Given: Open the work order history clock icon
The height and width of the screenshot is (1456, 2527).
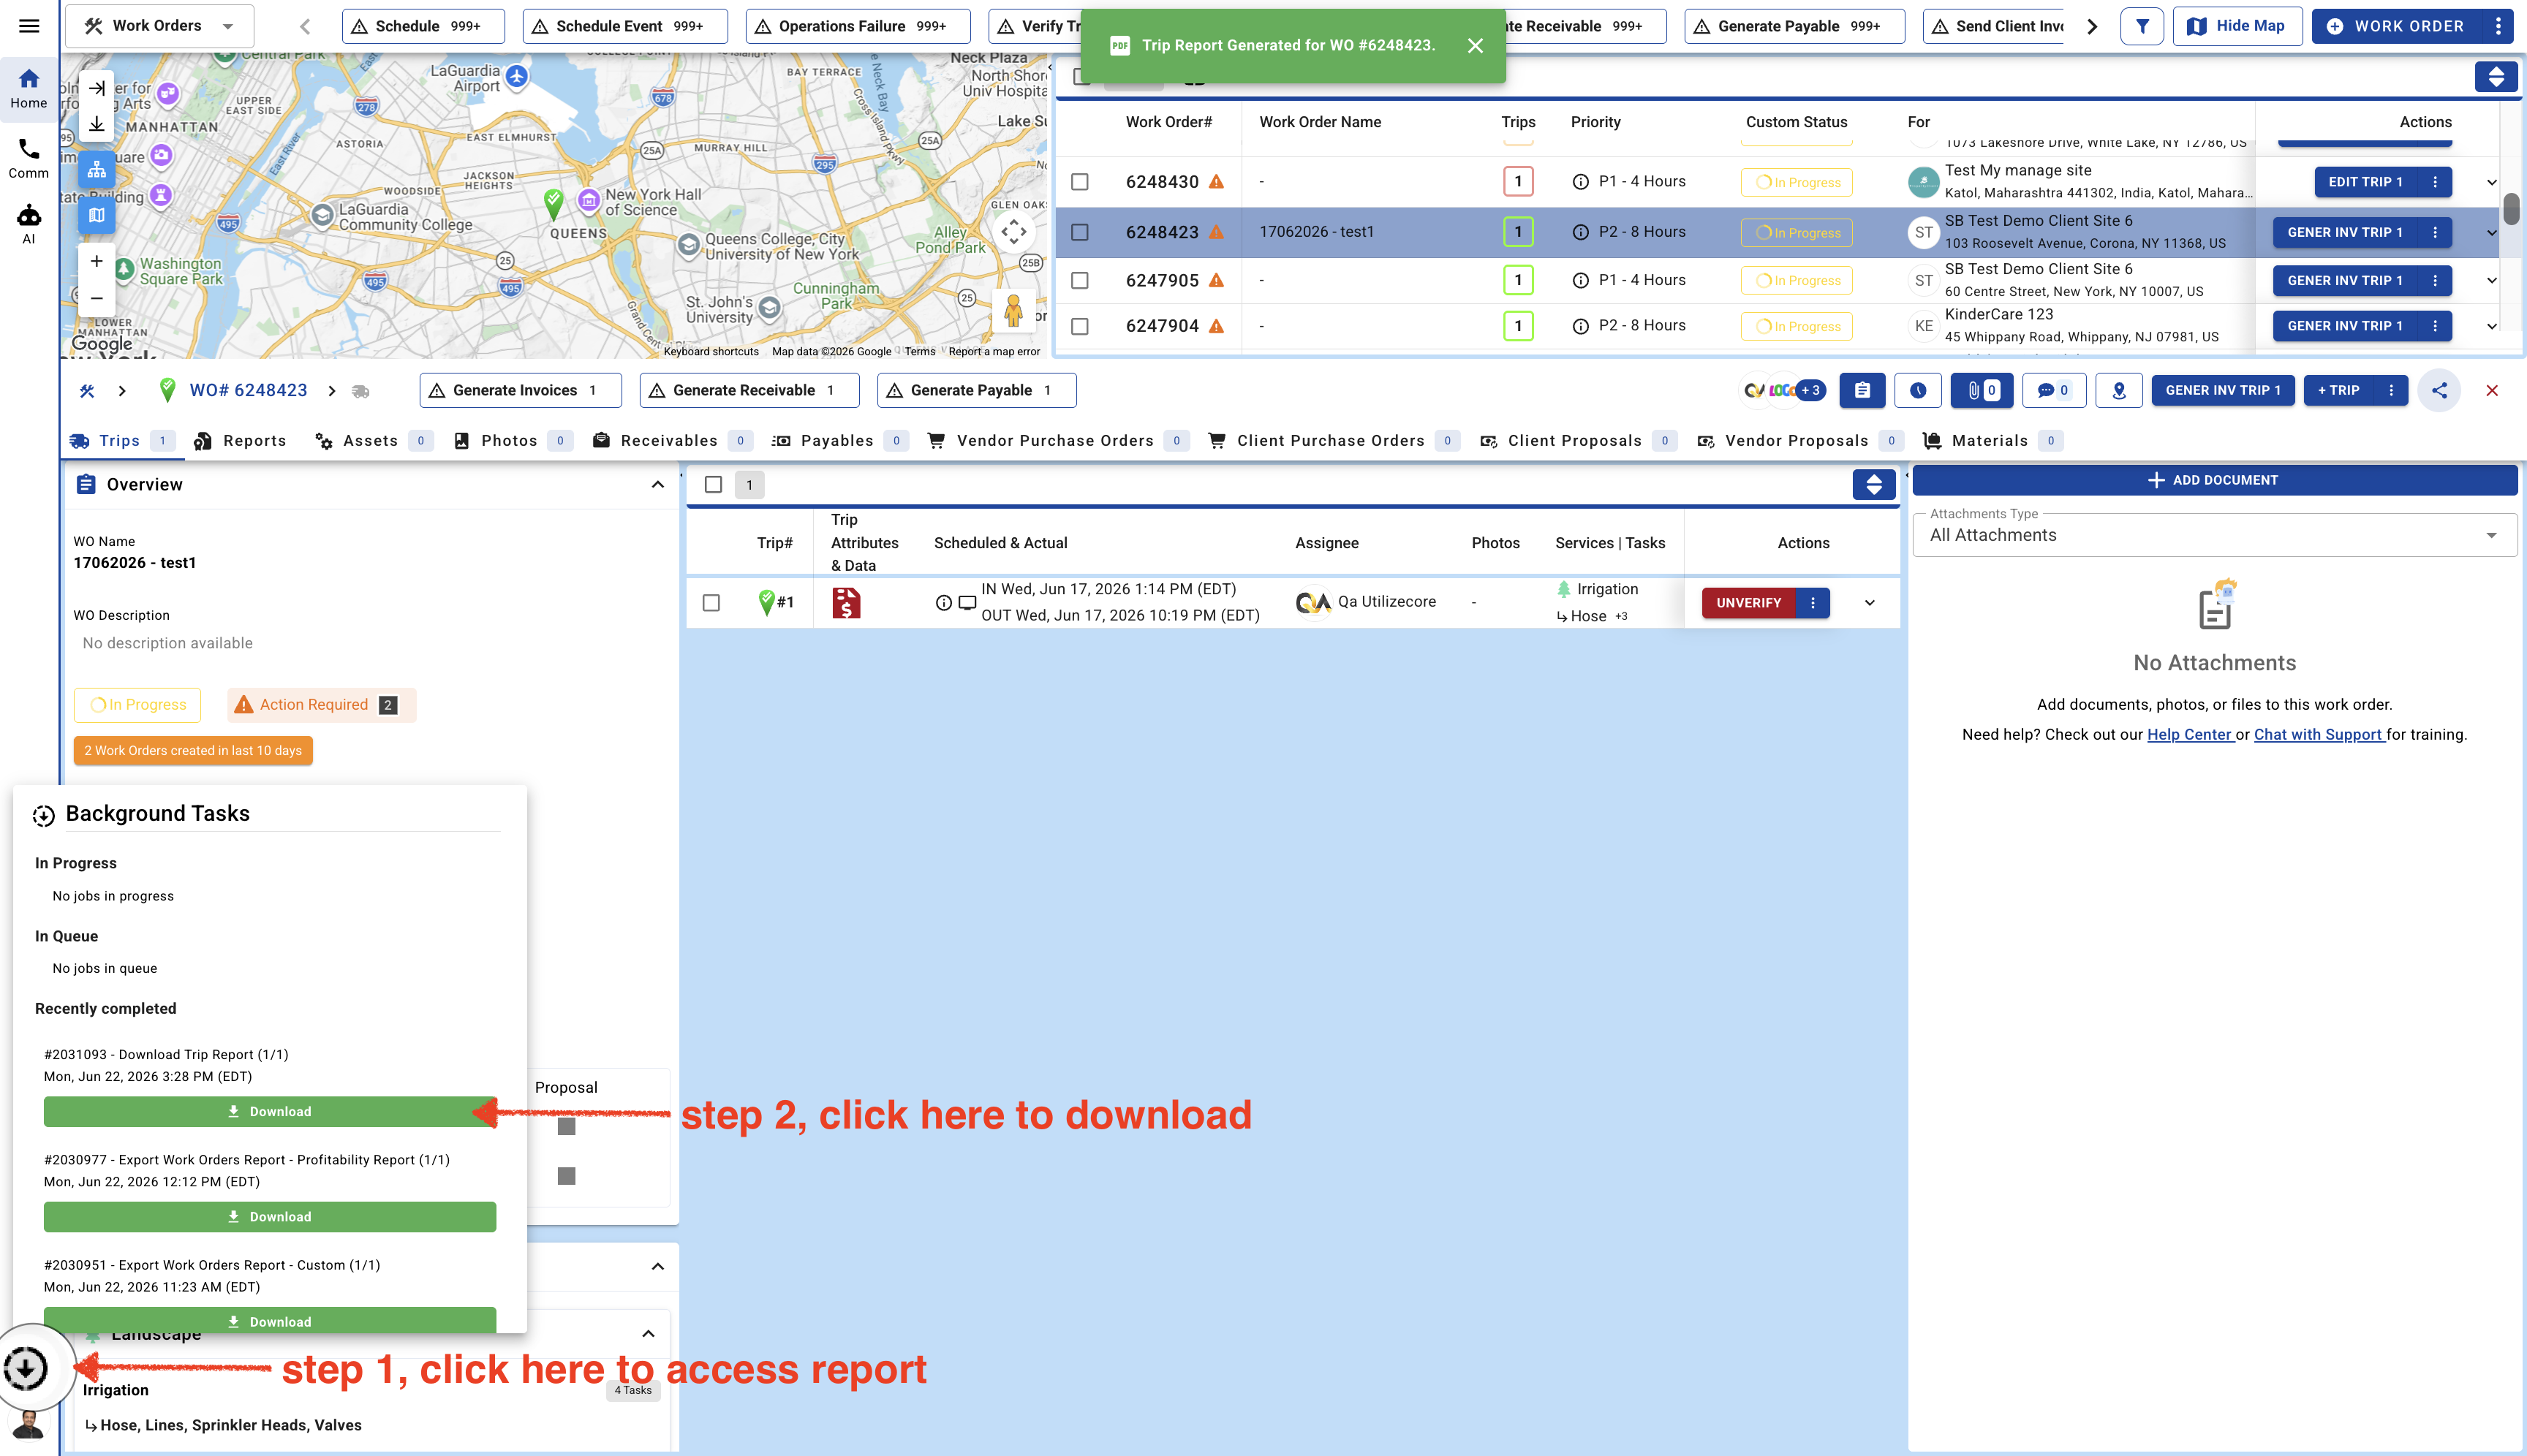Looking at the screenshot, I should (1918, 390).
